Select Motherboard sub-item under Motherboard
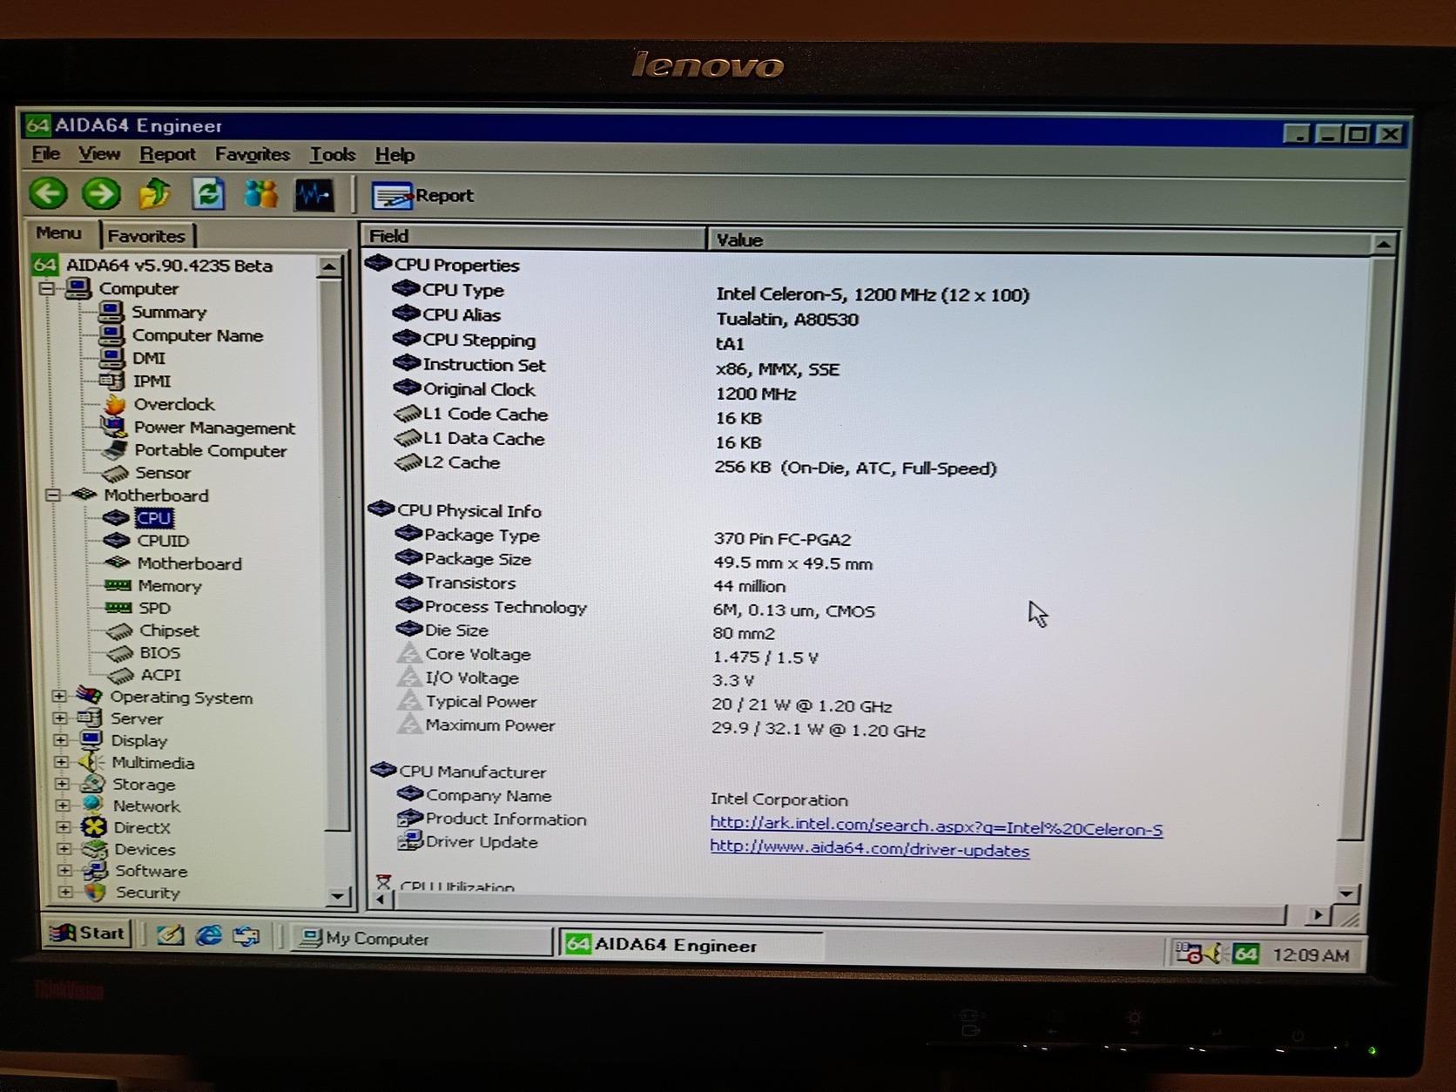Viewport: 1456px width, 1092px height. [x=190, y=563]
